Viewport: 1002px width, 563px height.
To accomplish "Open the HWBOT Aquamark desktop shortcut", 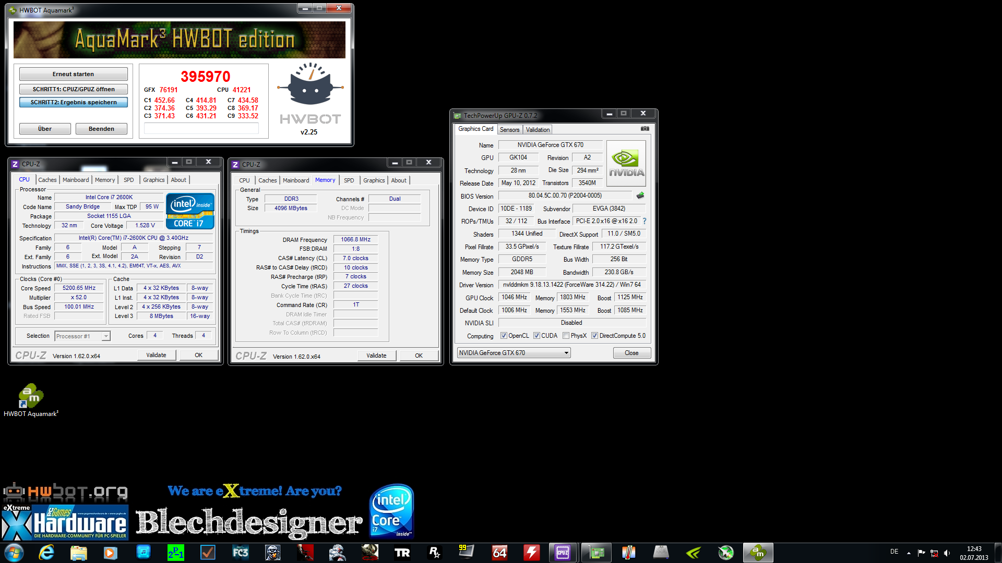I will pos(31,400).
